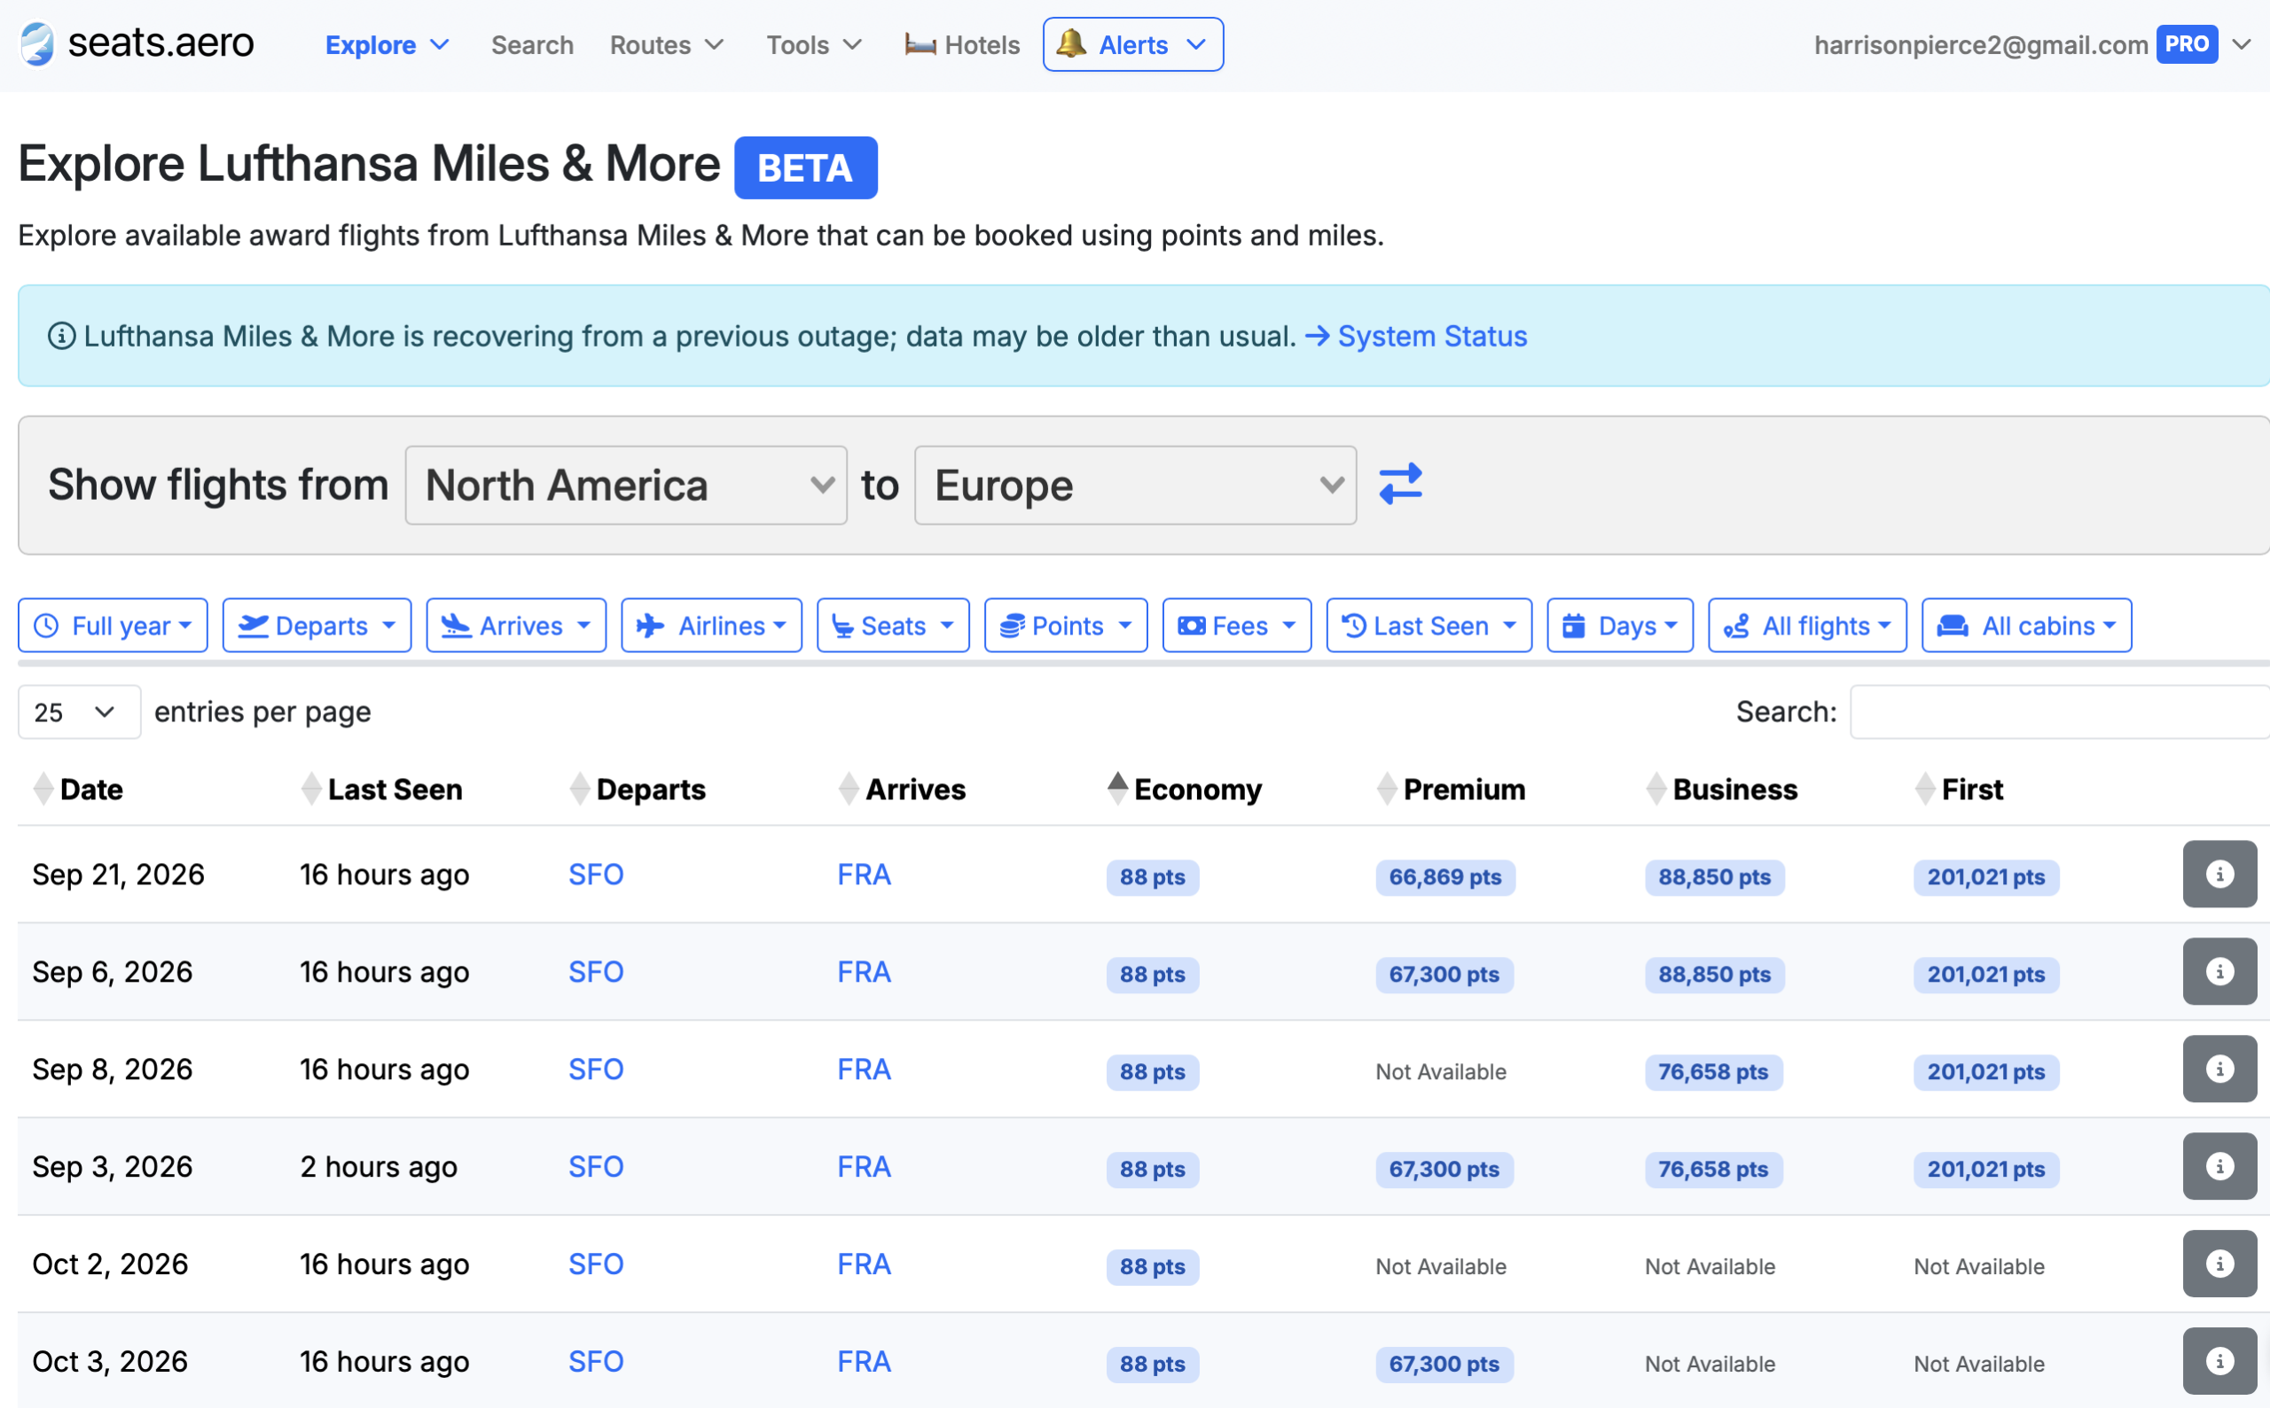Open the Tools menu
This screenshot has width=2270, height=1408.
point(814,44)
